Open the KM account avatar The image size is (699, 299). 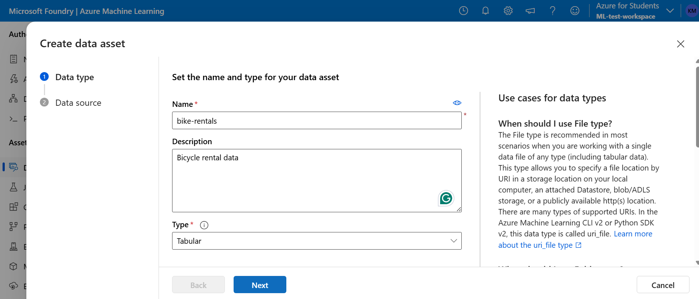[x=692, y=11]
